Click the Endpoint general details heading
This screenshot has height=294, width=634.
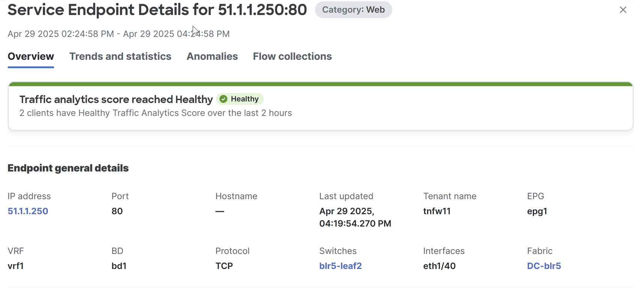(x=68, y=168)
